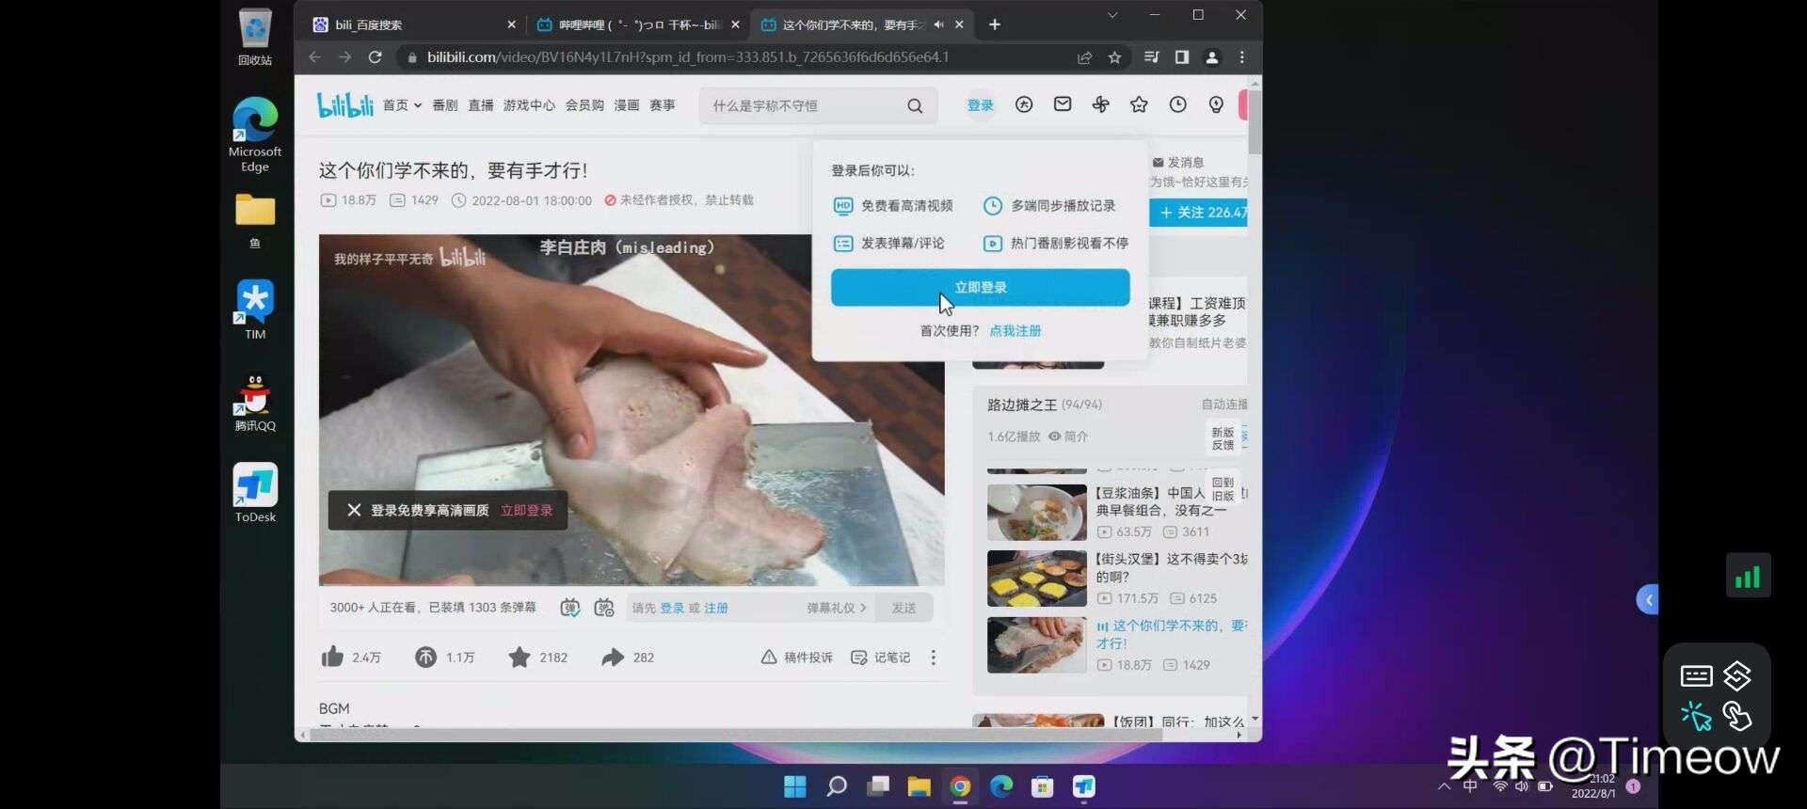Image resolution: width=1807 pixels, height=809 pixels.
Task: Open 记笔记 notes button
Action: tap(880, 658)
